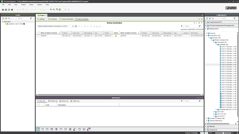Viewport: 239px width, 134px height.
Task: Click the yellow controller icon in main toolbar
Action: (60, 10)
